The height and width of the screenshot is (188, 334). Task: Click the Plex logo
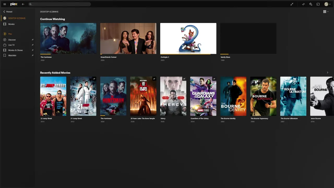14,4
